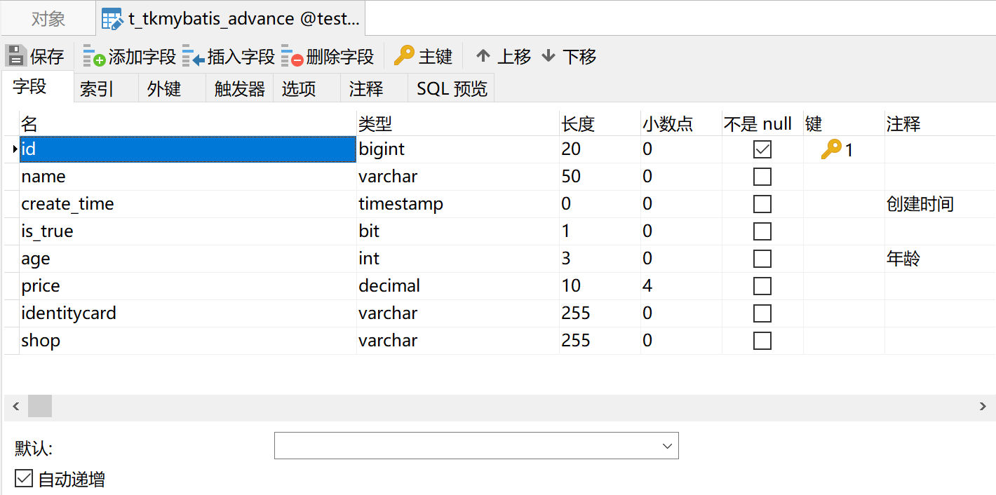Click the Move Down (下移) arrow icon

click(549, 56)
